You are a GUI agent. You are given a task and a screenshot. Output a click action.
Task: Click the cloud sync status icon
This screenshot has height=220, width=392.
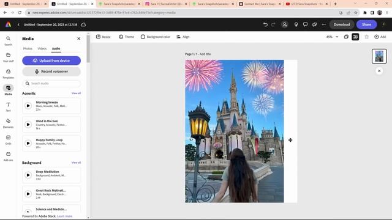pos(83,24)
